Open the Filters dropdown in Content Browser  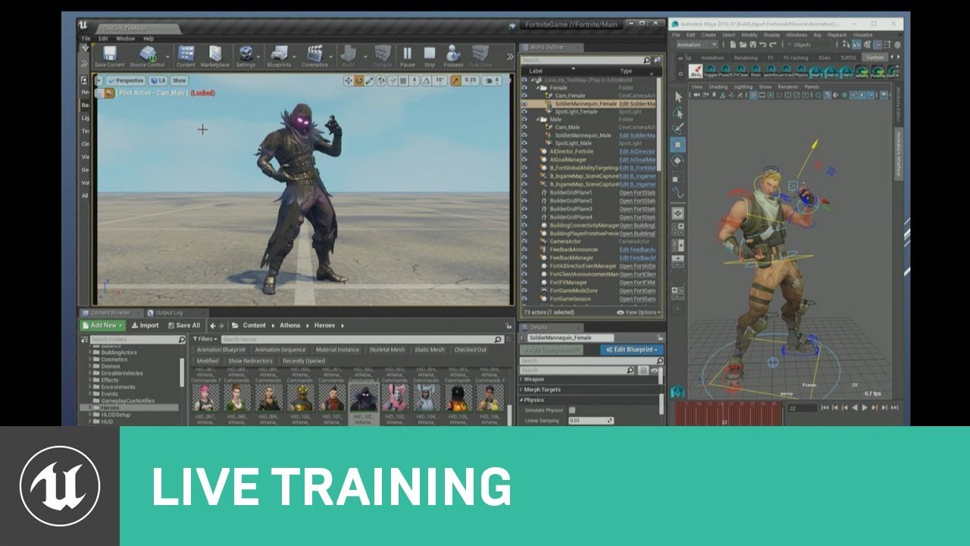pyautogui.click(x=205, y=339)
